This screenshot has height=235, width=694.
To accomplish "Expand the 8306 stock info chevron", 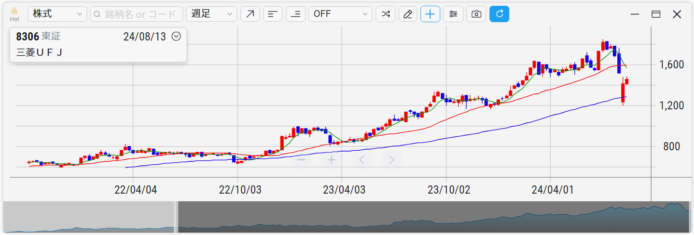I will coord(176,36).
